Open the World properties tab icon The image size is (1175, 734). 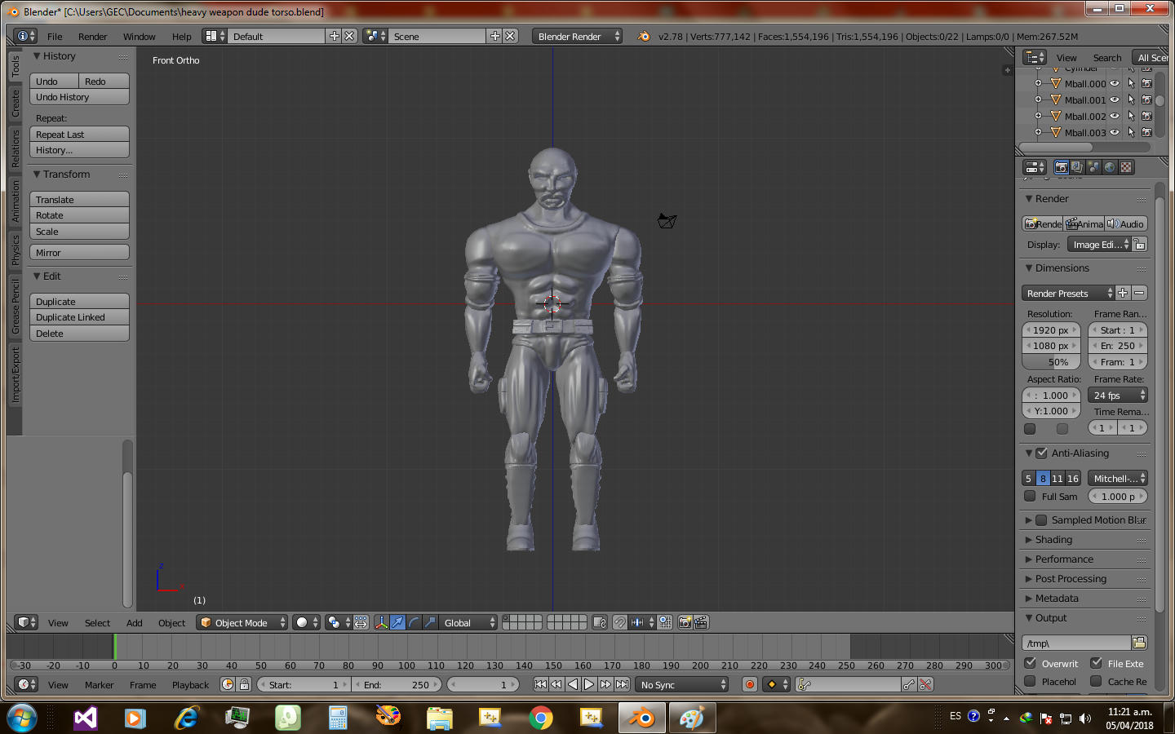click(x=1110, y=167)
